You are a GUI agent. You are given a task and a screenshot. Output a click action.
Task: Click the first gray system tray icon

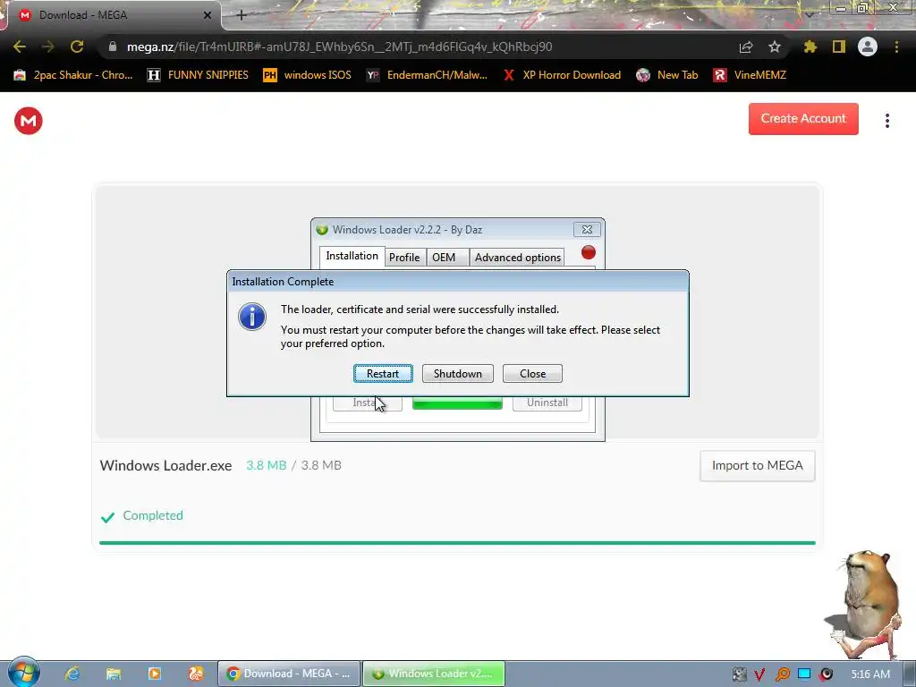739,674
